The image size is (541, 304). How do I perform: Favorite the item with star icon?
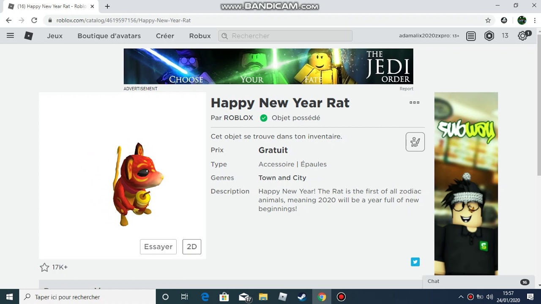44,267
